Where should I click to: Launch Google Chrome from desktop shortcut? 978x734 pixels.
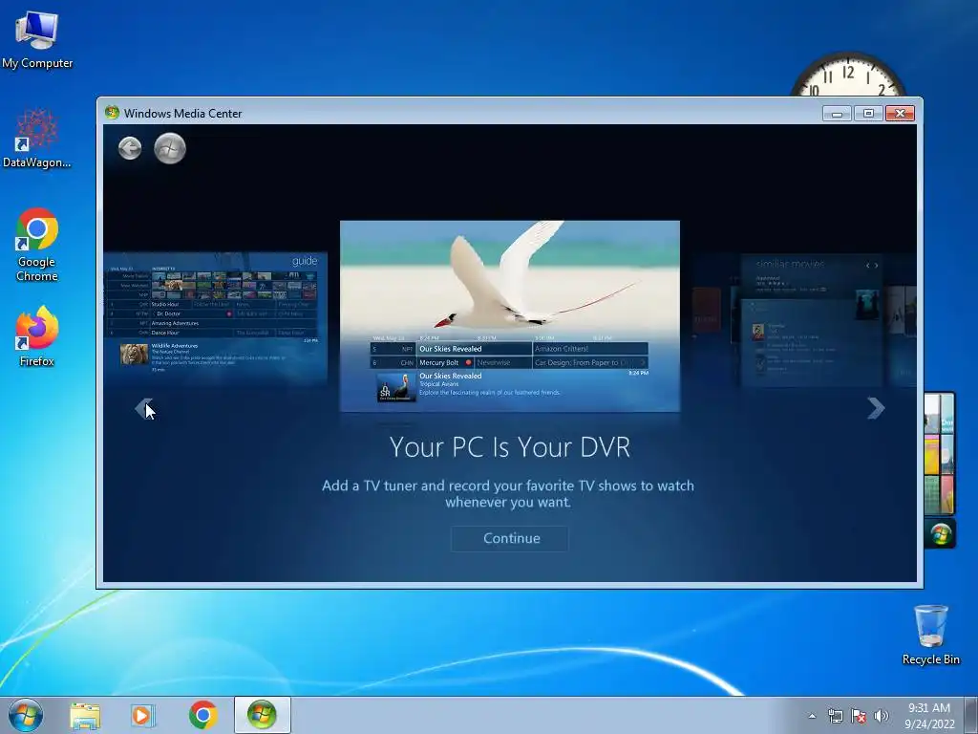37,245
